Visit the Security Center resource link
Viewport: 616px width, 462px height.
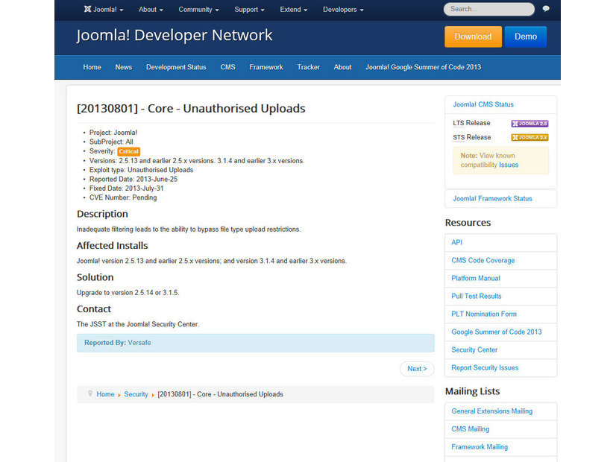coord(474,349)
